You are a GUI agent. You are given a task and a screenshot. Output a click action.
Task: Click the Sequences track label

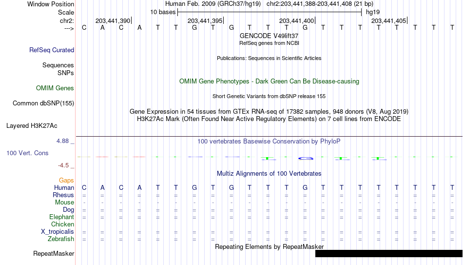coord(58,65)
